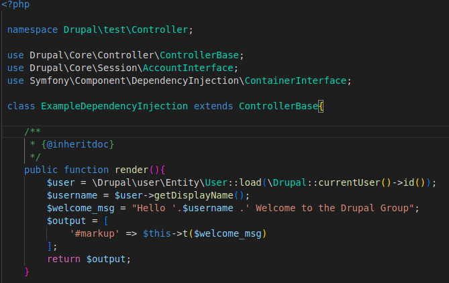
Task: Click the getDisplayName method call
Action: (193, 195)
